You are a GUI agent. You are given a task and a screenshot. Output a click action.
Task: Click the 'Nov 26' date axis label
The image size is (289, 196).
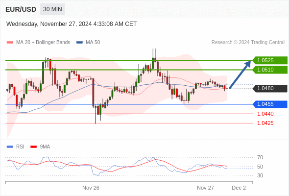coord(91,188)
